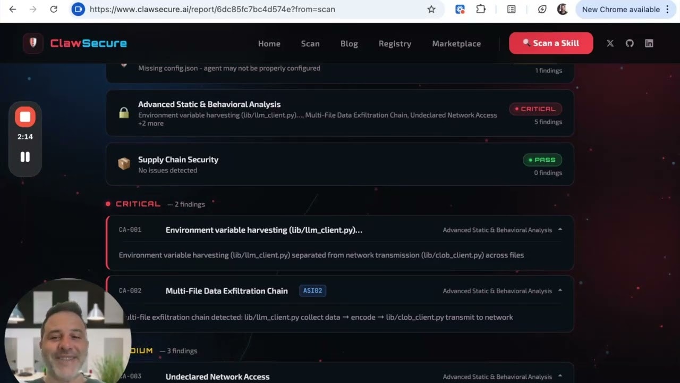Collapse the CA-002 Multi-File Data Exfiltration finding
The width and height of the screenshot is (680, 383).
(560, 290)
